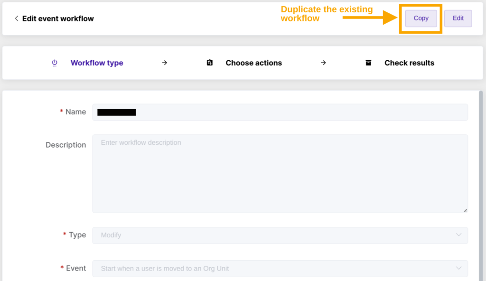Expand the Event field chevron arrow
486x281 pixels.
coord(459,268)
